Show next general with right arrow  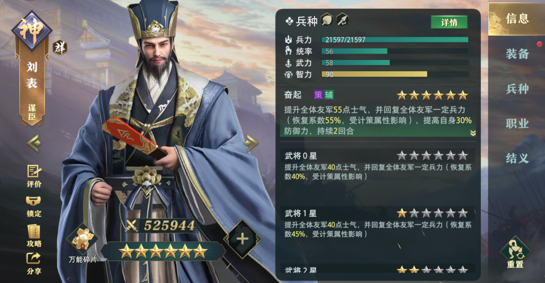251,143
